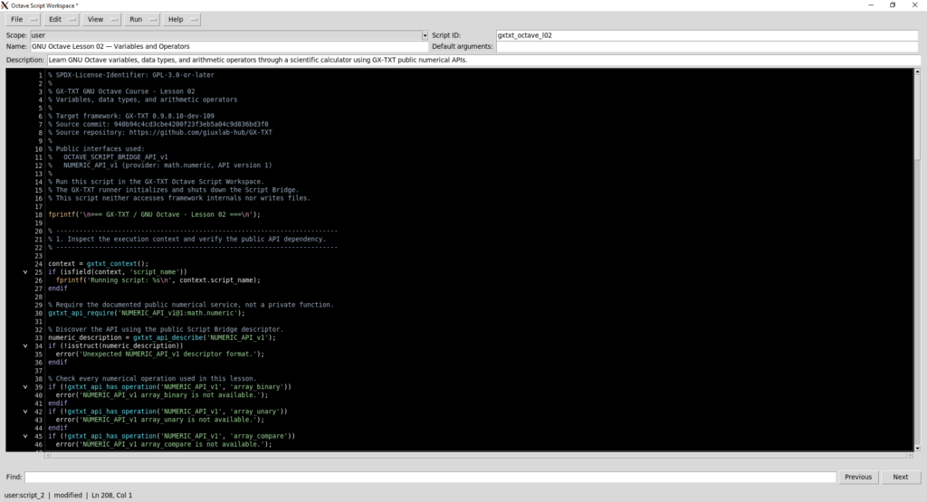Click the horizontal scrollbar left arrow

tap(48, 455)
